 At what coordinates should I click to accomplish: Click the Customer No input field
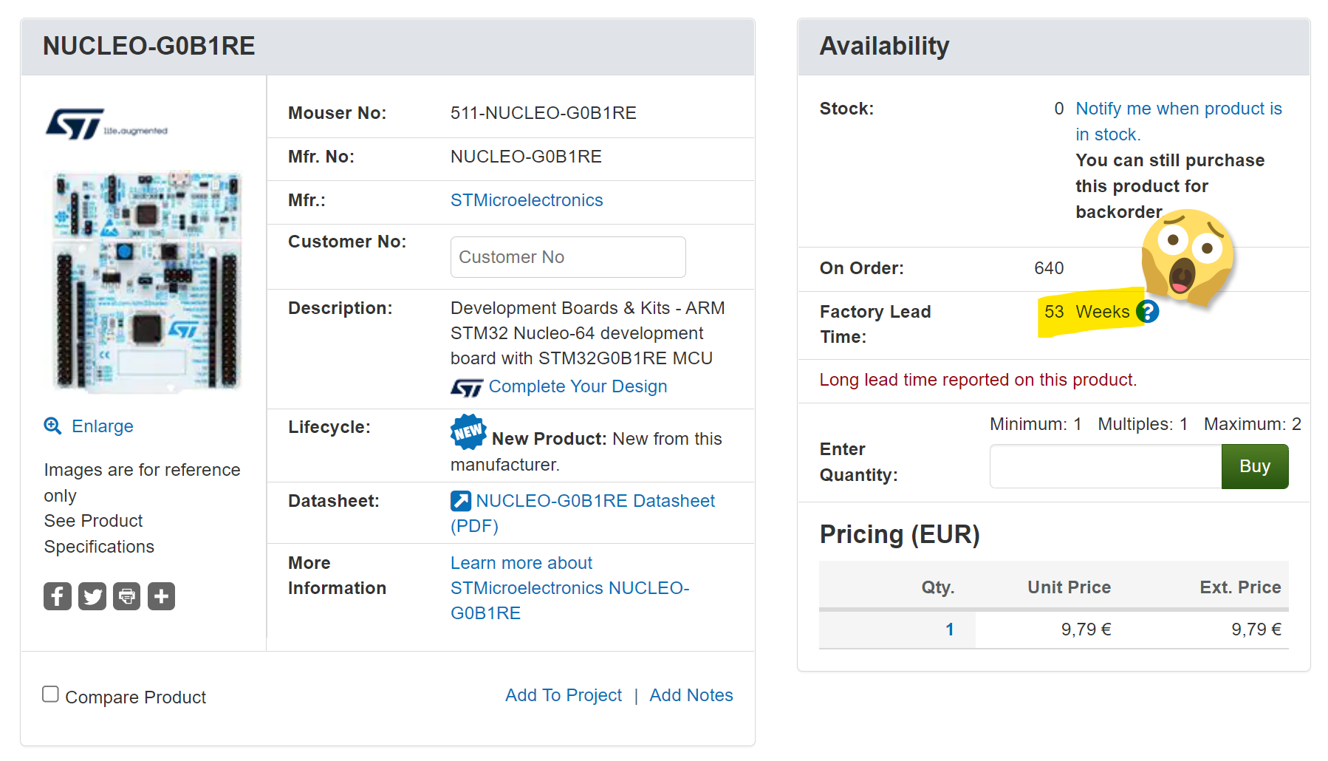[x=567, y=257]
